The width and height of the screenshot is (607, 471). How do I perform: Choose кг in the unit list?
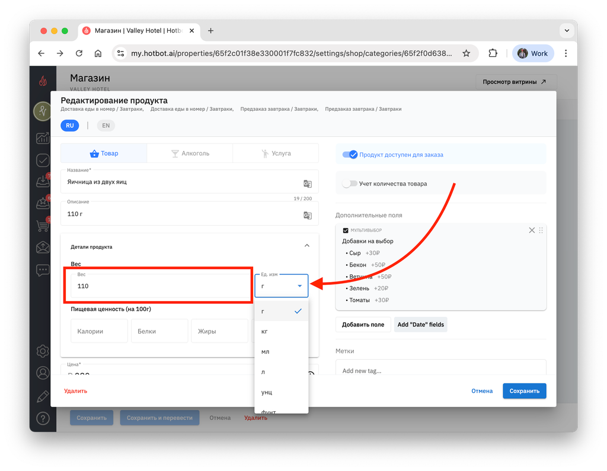pos(282,331)
